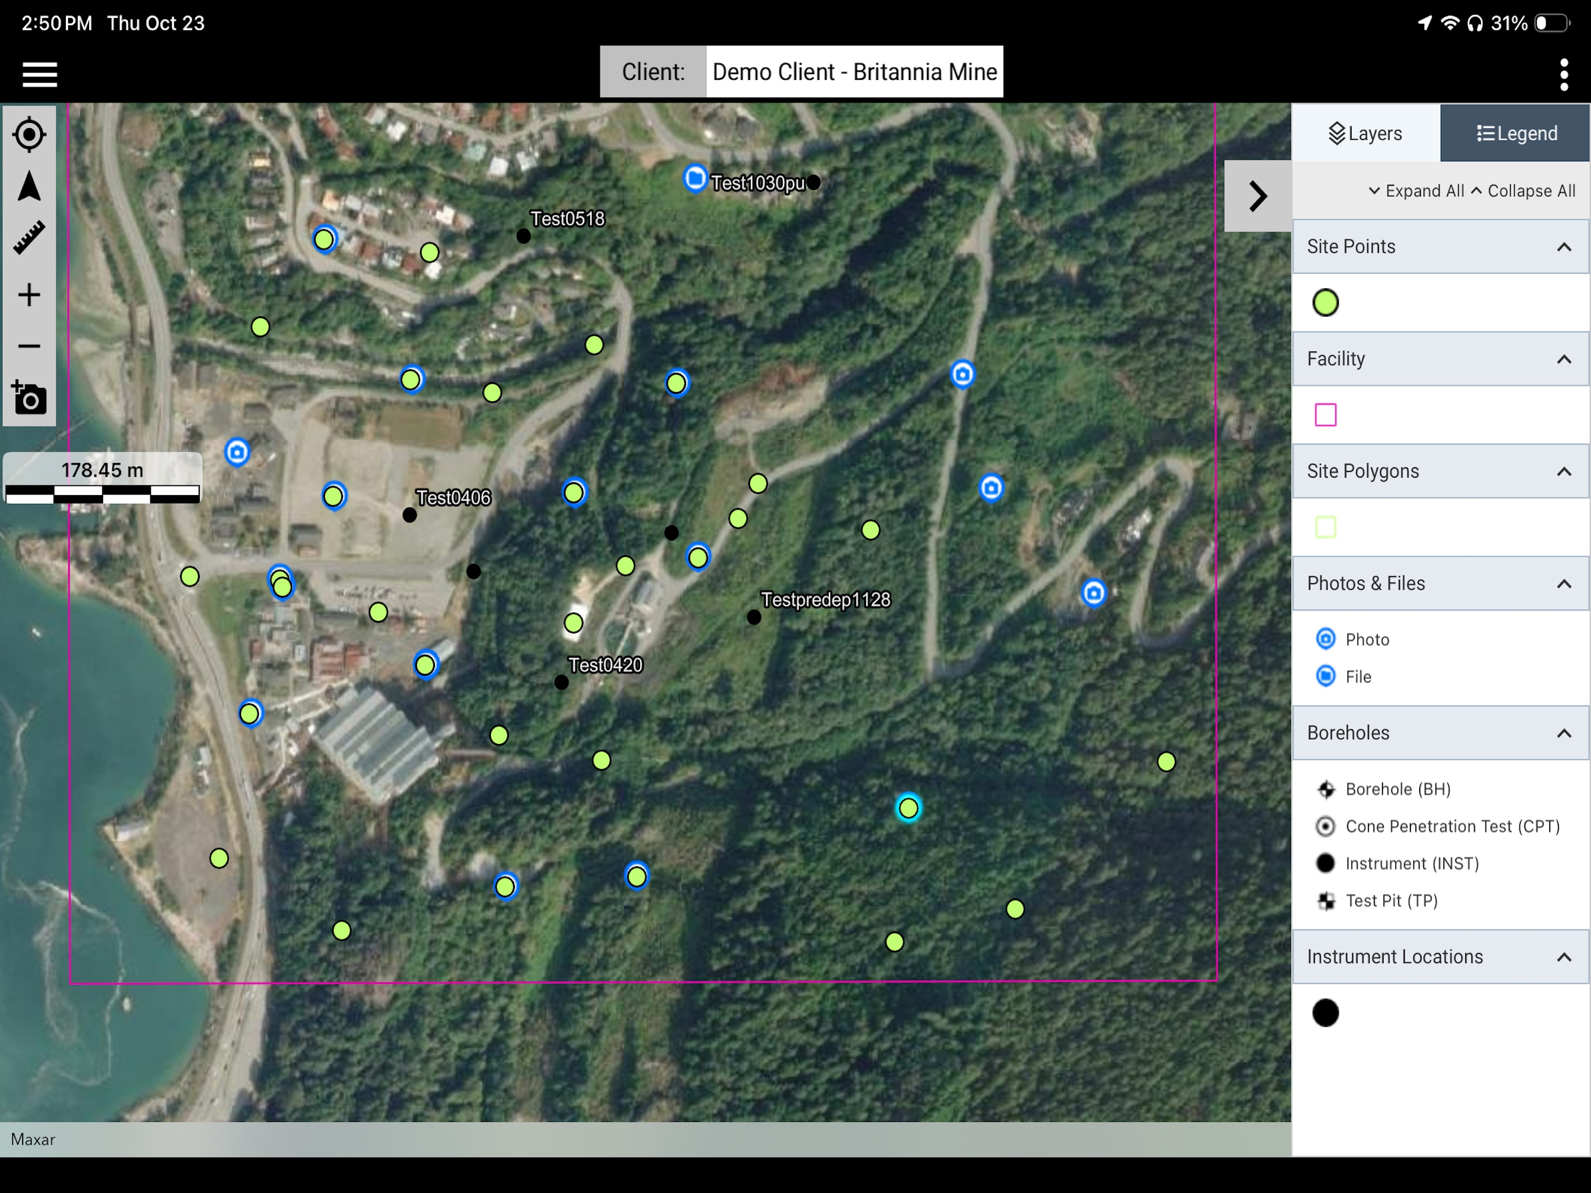
Task: Tap the file marker beside Test1030pu
Action: (x=695, y=178)
